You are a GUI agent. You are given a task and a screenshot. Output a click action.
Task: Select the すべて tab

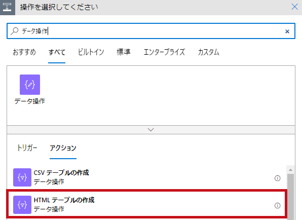coord(57,52)
